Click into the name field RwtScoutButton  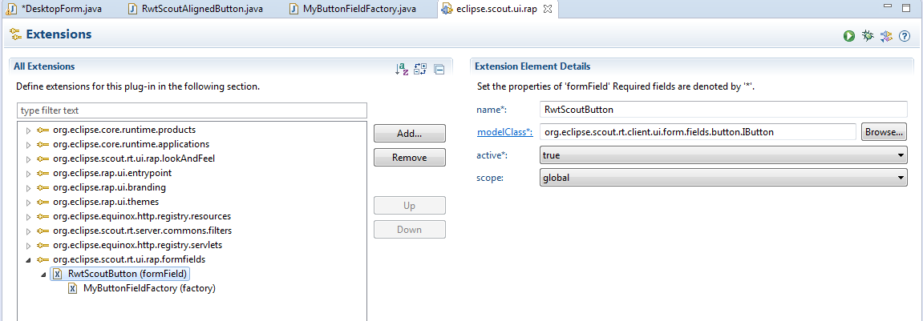(723, 110)
